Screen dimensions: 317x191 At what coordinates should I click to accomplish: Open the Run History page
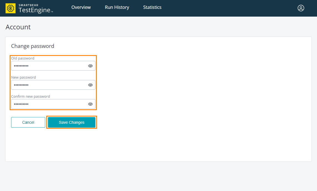[117, 7]
